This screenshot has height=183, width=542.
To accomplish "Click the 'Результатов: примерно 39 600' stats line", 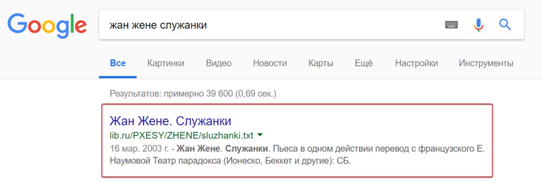I will pyautogui.click(x=193, y=94).
